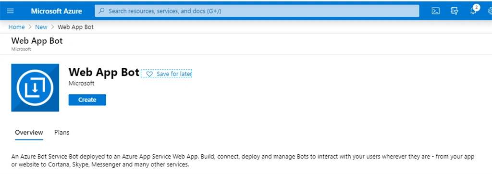Switch to the Overview tab
The width and height of the screenshot is (492, 174).
point(29,133)
